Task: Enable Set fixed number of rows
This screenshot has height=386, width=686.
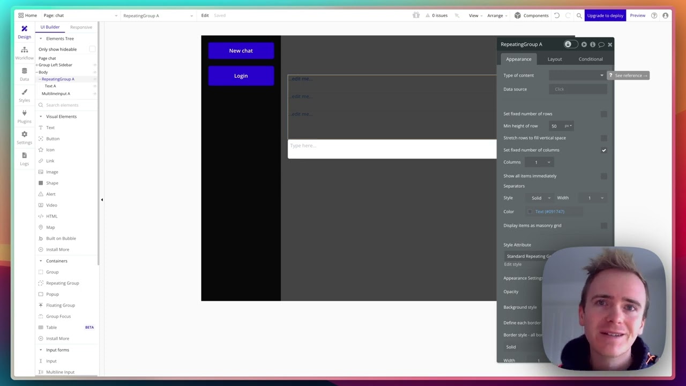Action: coord(604,114)
